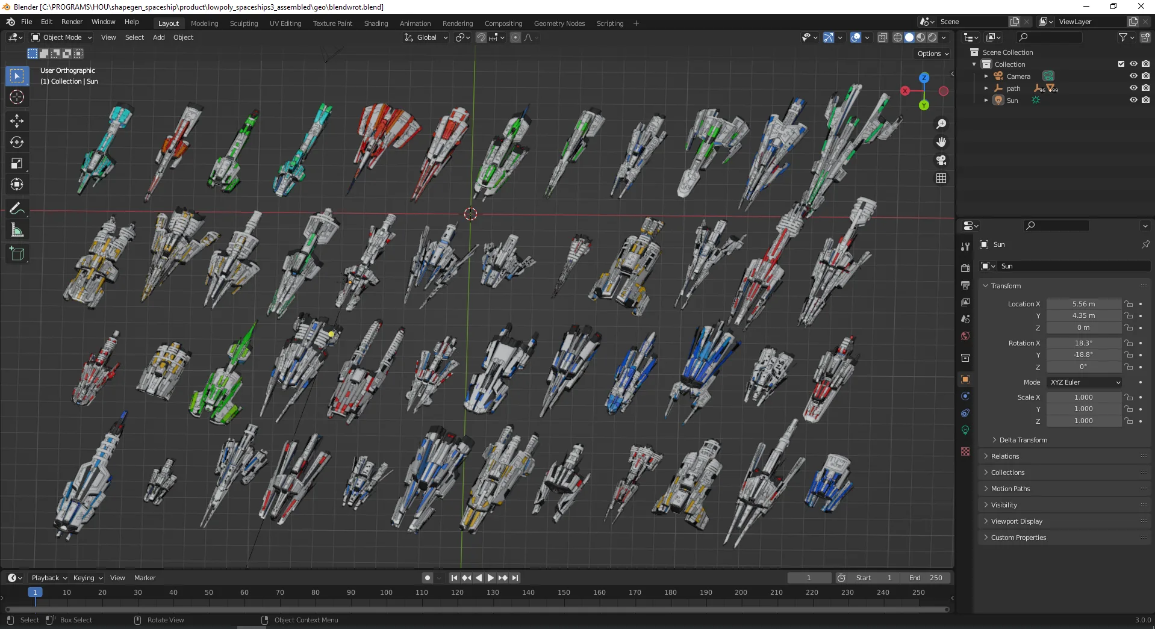The image size is (1155, 629).
Task: Disable Sun visibility in renders
Action: click(1146, 100)
